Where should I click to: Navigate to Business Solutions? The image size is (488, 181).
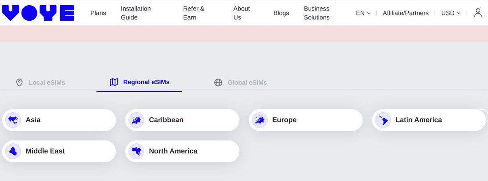tap(317, 13)
